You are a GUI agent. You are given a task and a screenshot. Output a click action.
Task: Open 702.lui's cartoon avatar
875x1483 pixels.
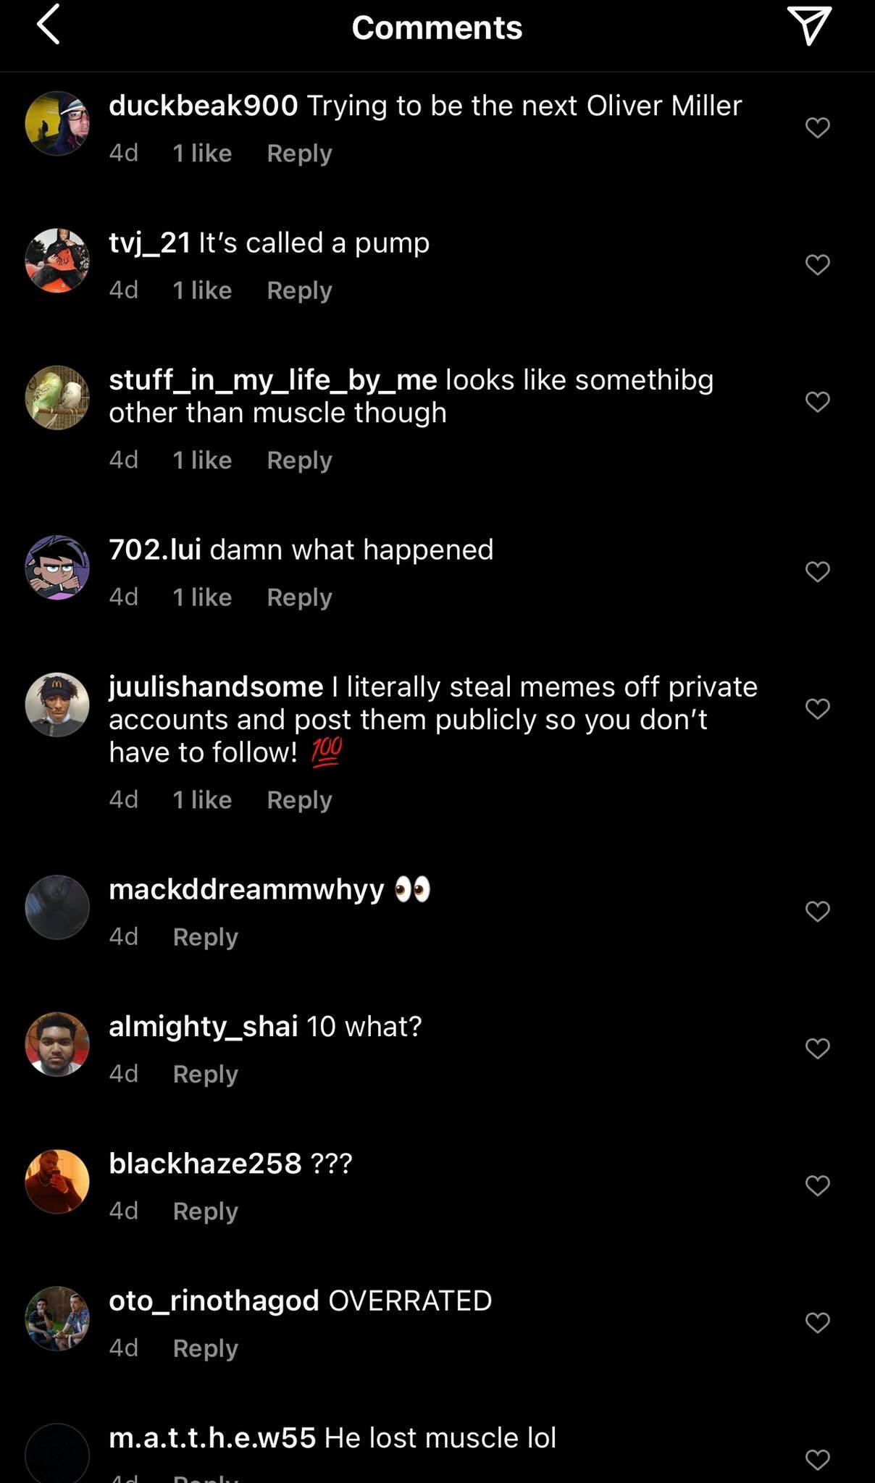point(57,567)
